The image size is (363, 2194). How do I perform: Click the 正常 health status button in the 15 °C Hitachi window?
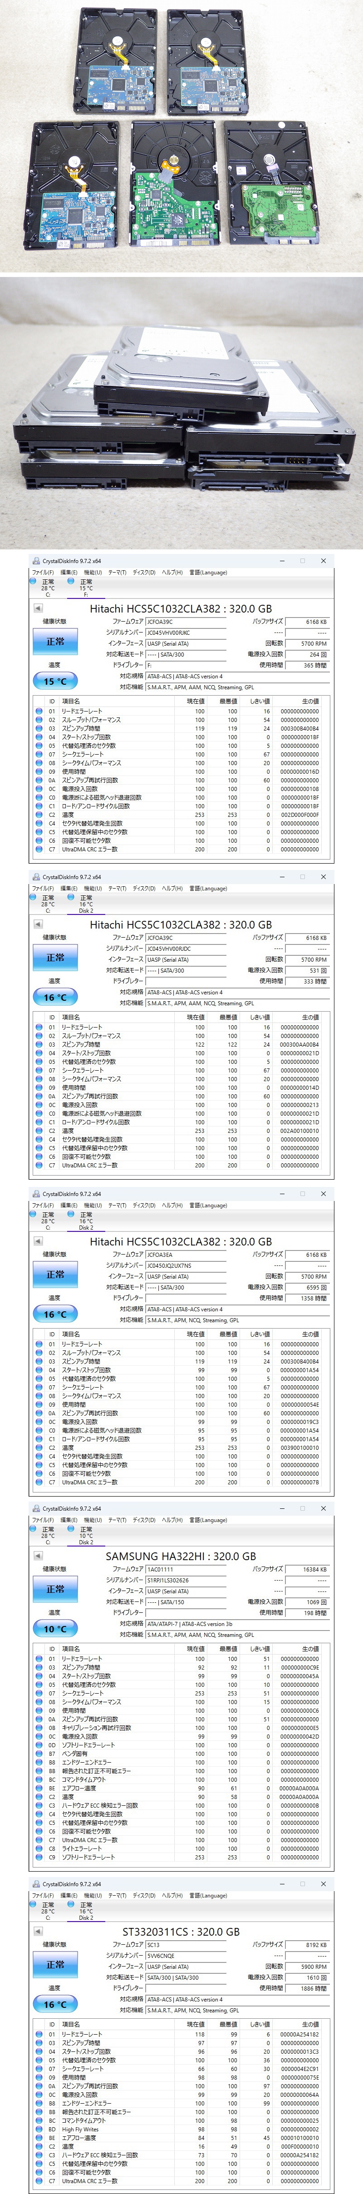pos(54,641)
